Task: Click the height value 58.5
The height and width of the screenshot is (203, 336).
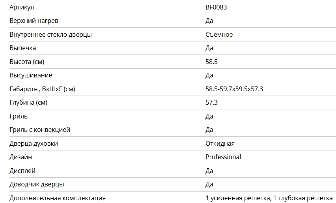Action: (x=211, y=62)
